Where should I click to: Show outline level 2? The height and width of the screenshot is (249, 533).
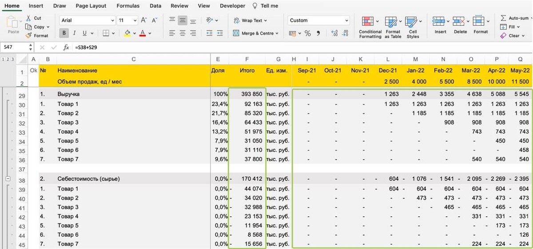(x=8, y=59)
